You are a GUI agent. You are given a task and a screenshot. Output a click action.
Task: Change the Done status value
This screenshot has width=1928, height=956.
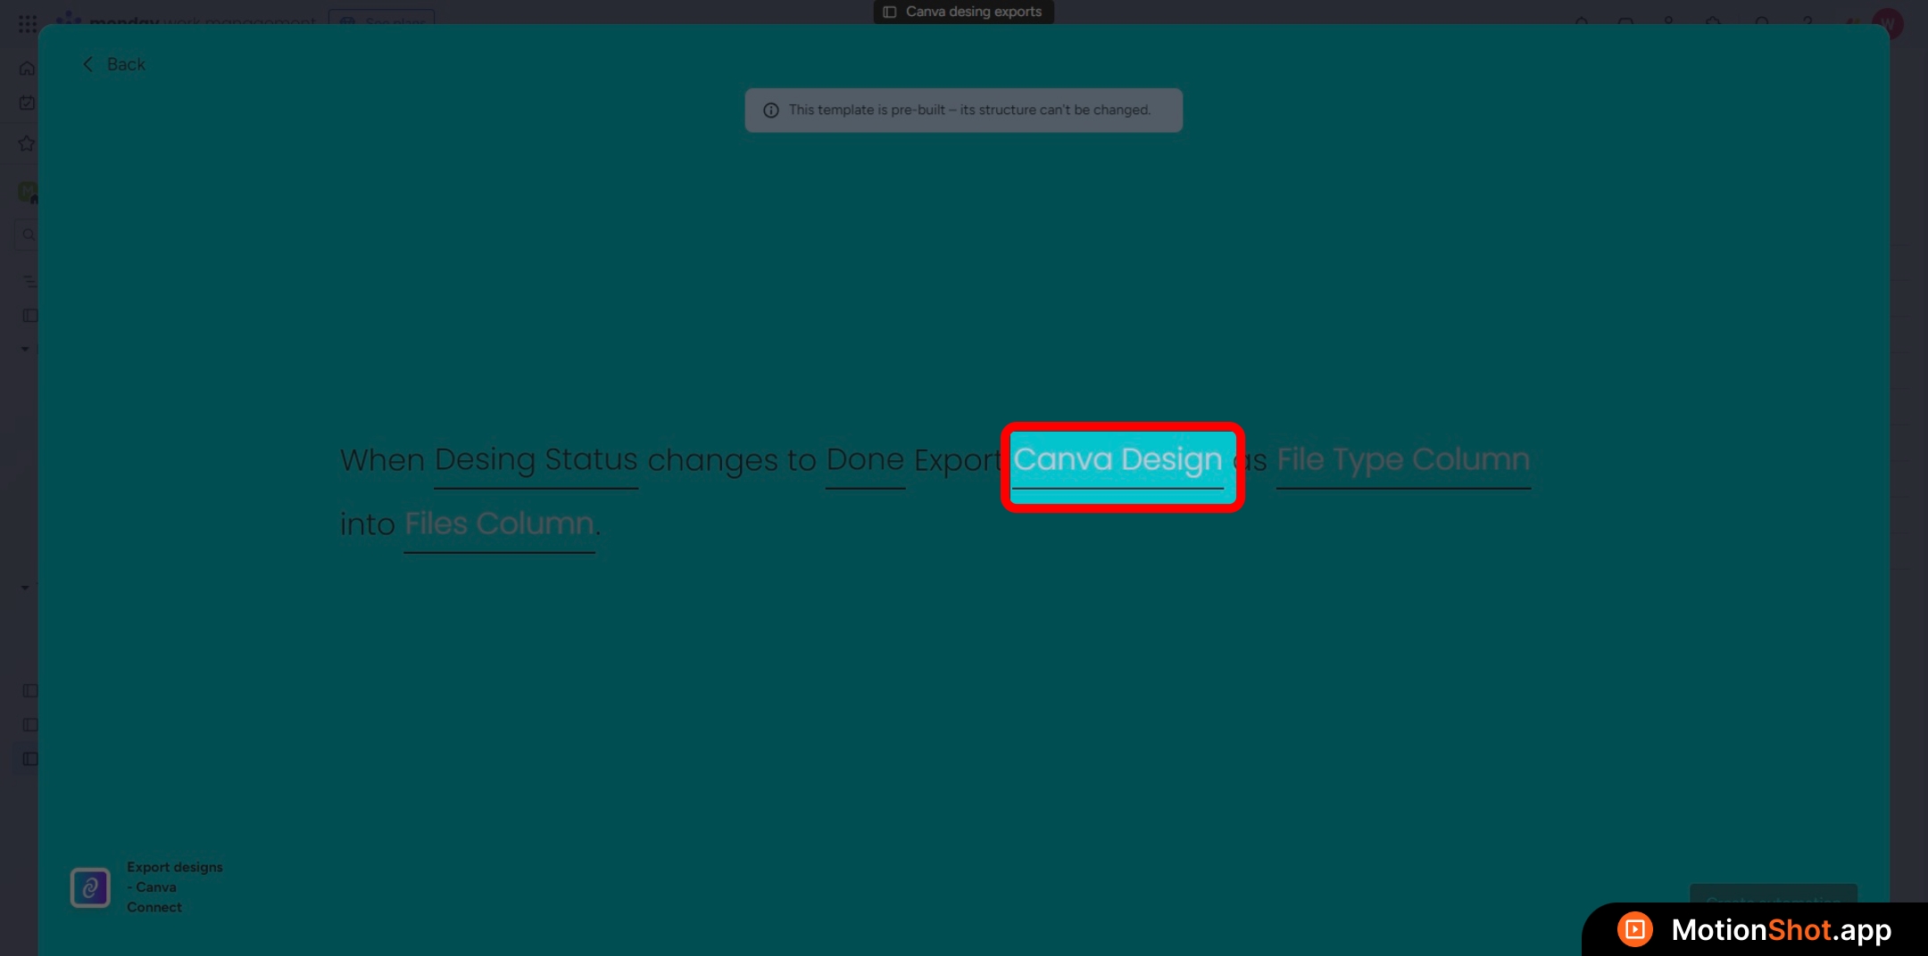pos(864,460)
